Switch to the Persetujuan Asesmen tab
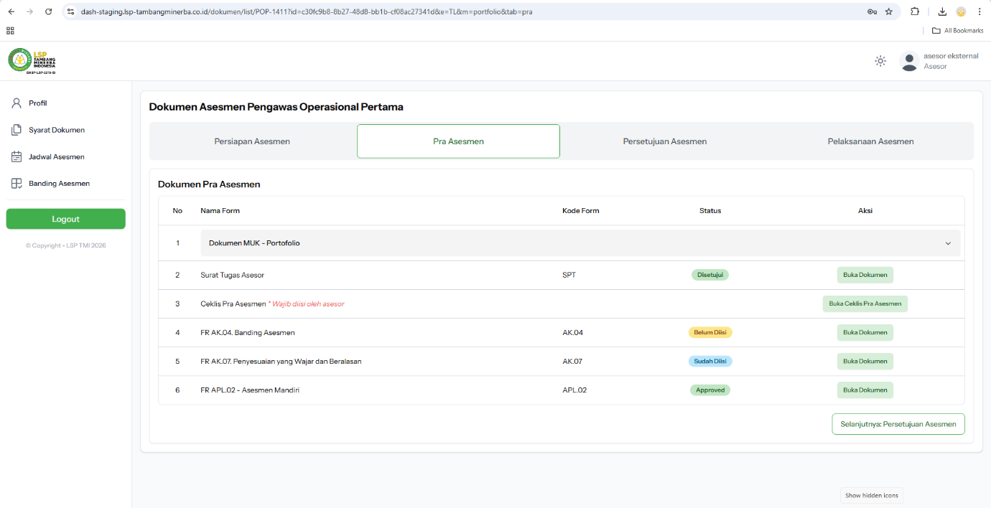 point(665,141)
